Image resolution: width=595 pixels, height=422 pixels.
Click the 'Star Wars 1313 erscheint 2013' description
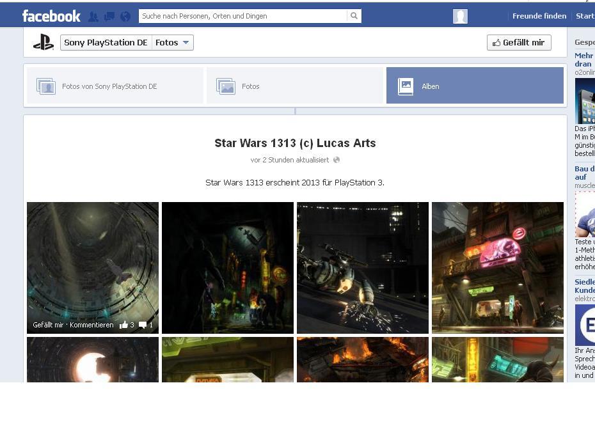(295, 183)
